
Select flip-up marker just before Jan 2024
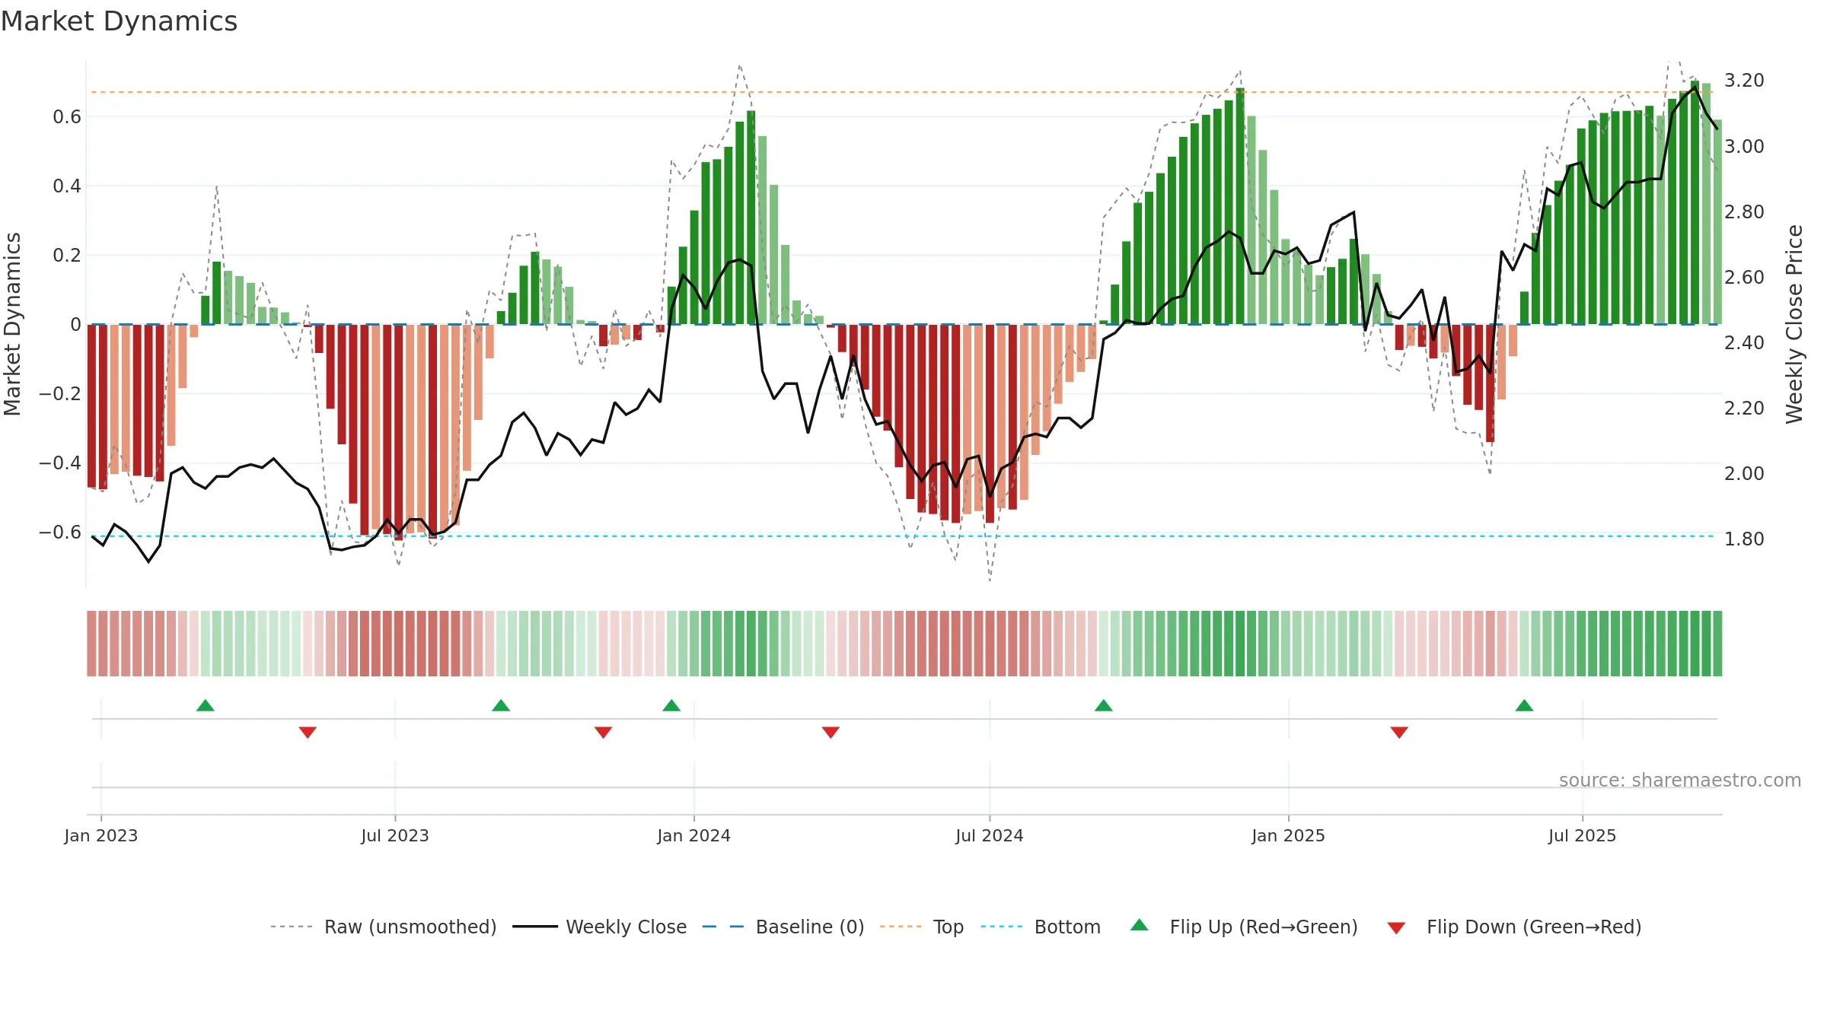pos(671,705)
